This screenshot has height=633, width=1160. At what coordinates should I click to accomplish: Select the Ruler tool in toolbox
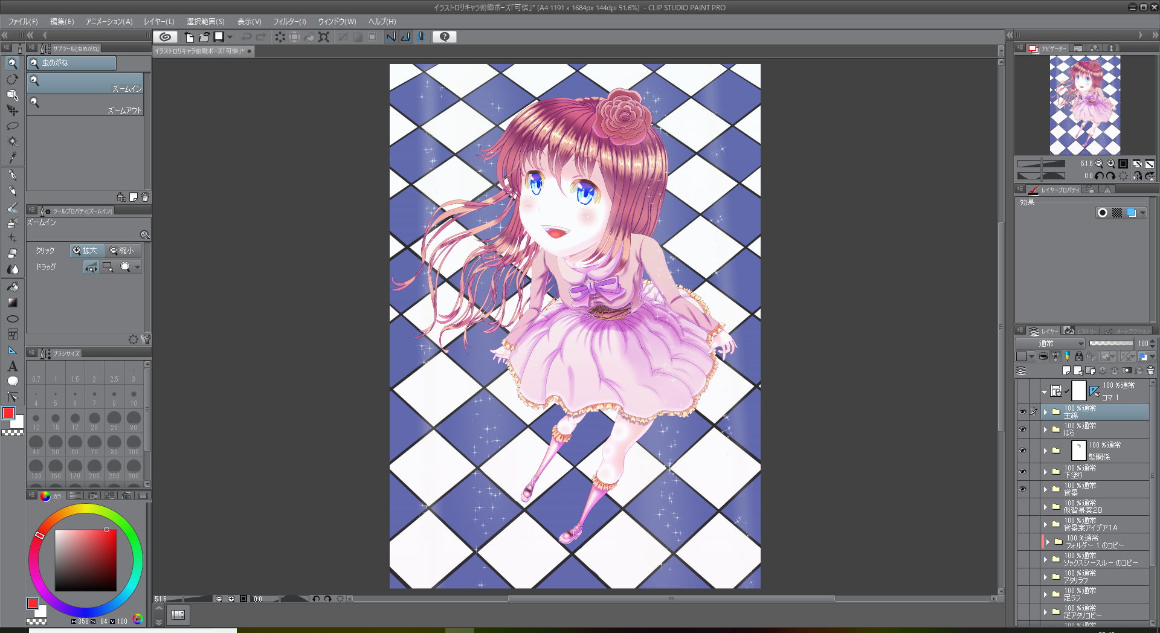pyautogui.click(x=12, y=350)
